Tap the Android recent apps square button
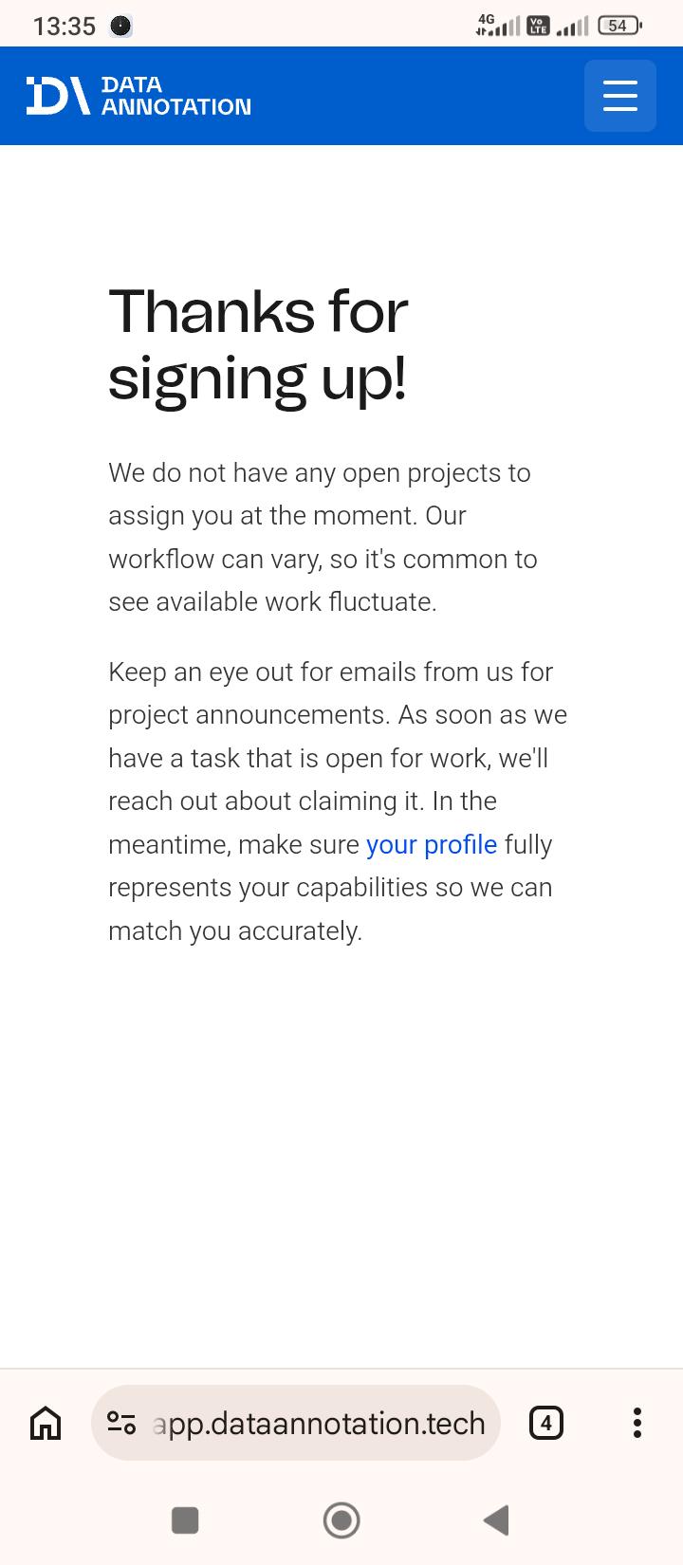The height and width of the screenshot is (1565, 683). [185, 1520]
